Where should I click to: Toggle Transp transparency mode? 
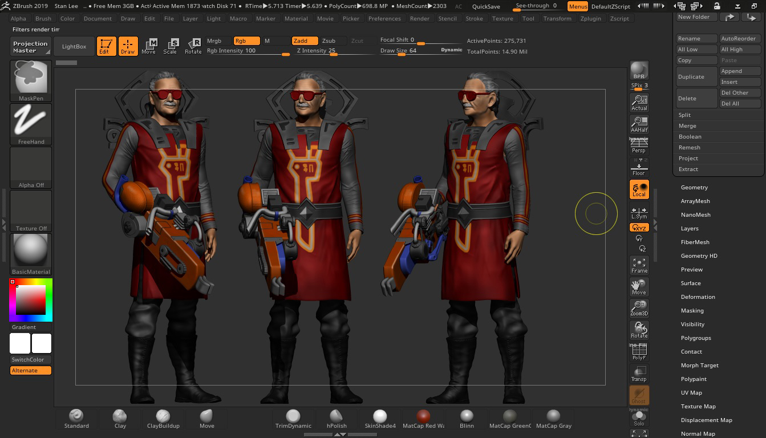click(x=639, y=374)
